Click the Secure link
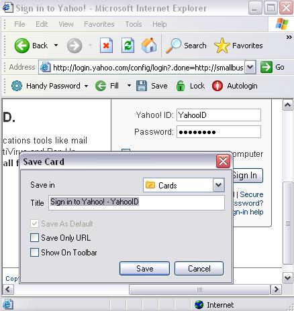 [x=252, y=194]
